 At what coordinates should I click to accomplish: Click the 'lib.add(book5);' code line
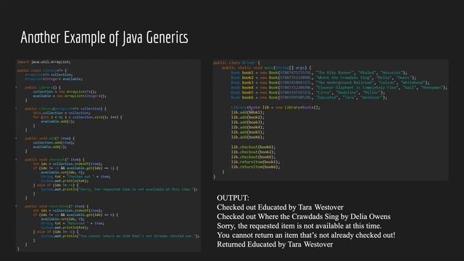pyautogui.click(x=248, y=132)
